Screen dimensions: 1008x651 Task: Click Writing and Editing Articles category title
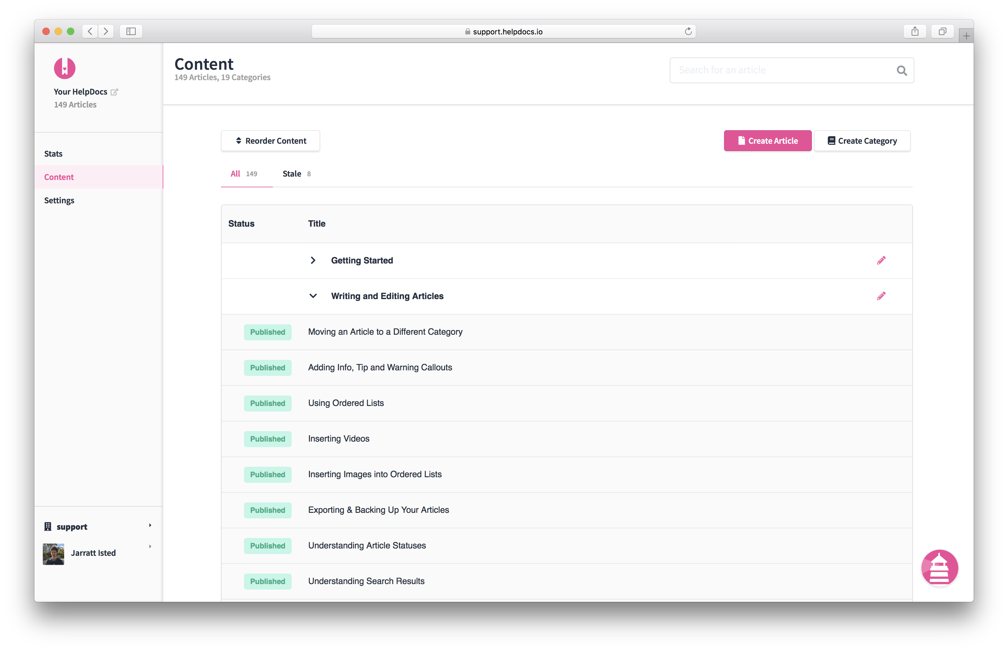pos(387,296)
